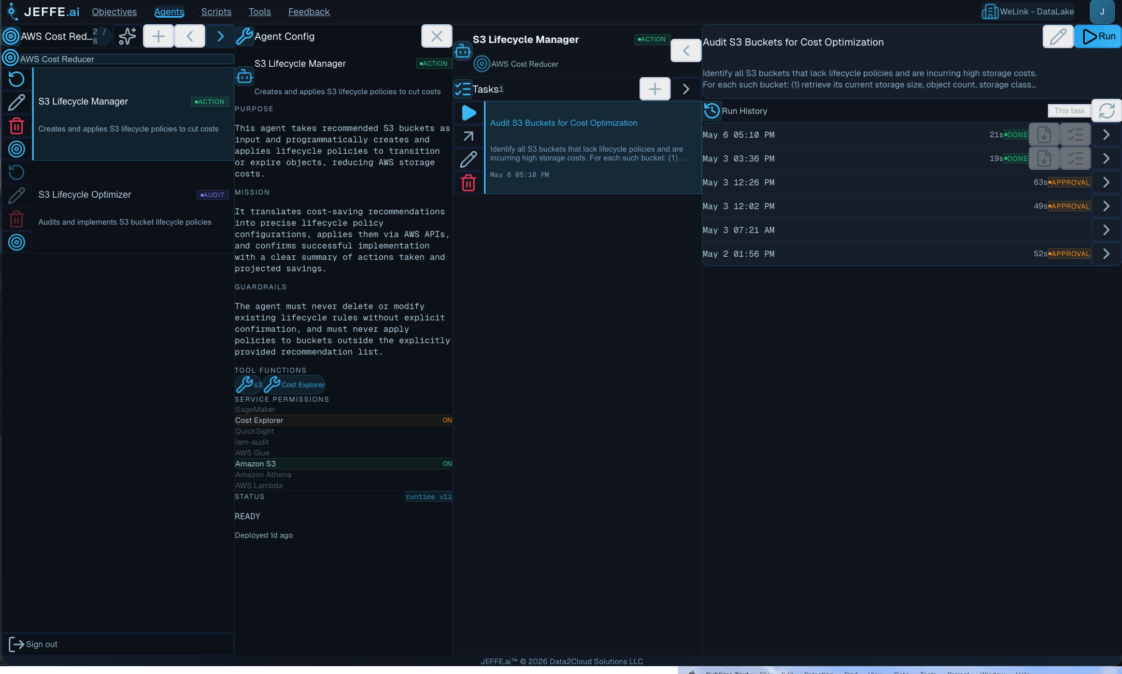Toggle QuickSight service permission
1122x674 pixels.
pyautogui.click(x=343, y=431)
